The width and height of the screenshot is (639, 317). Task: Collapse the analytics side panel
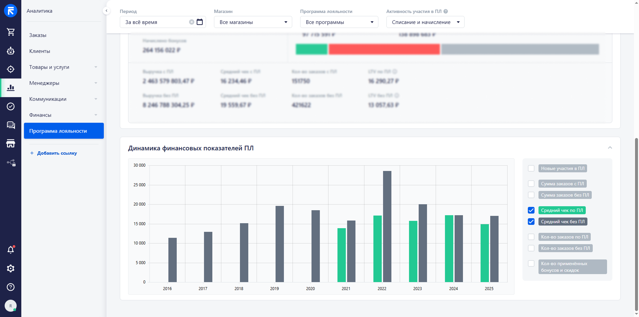(x=106, y=11)
